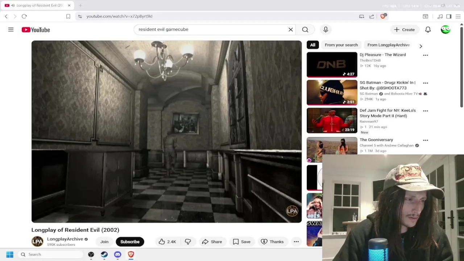Screen dimensions: 464x261
Task: Open options for Def Jam Fight for NY
Action: [x=425, y=111]
